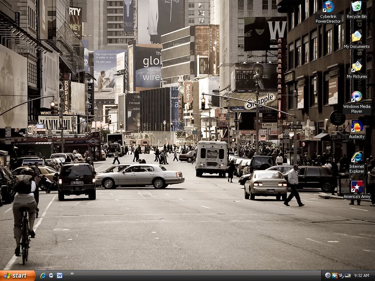375x281 pixels.
Task: Launch the Audacity desktop shortcut
Action: [357, 130]
